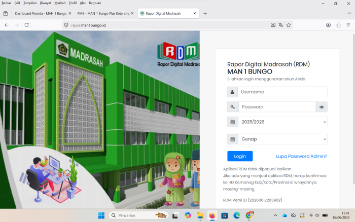Click the user icon beside Username
Viewport: 355px width, 222px height.
point(232,92)
